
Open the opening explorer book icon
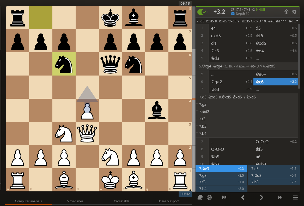pos(200,197)
